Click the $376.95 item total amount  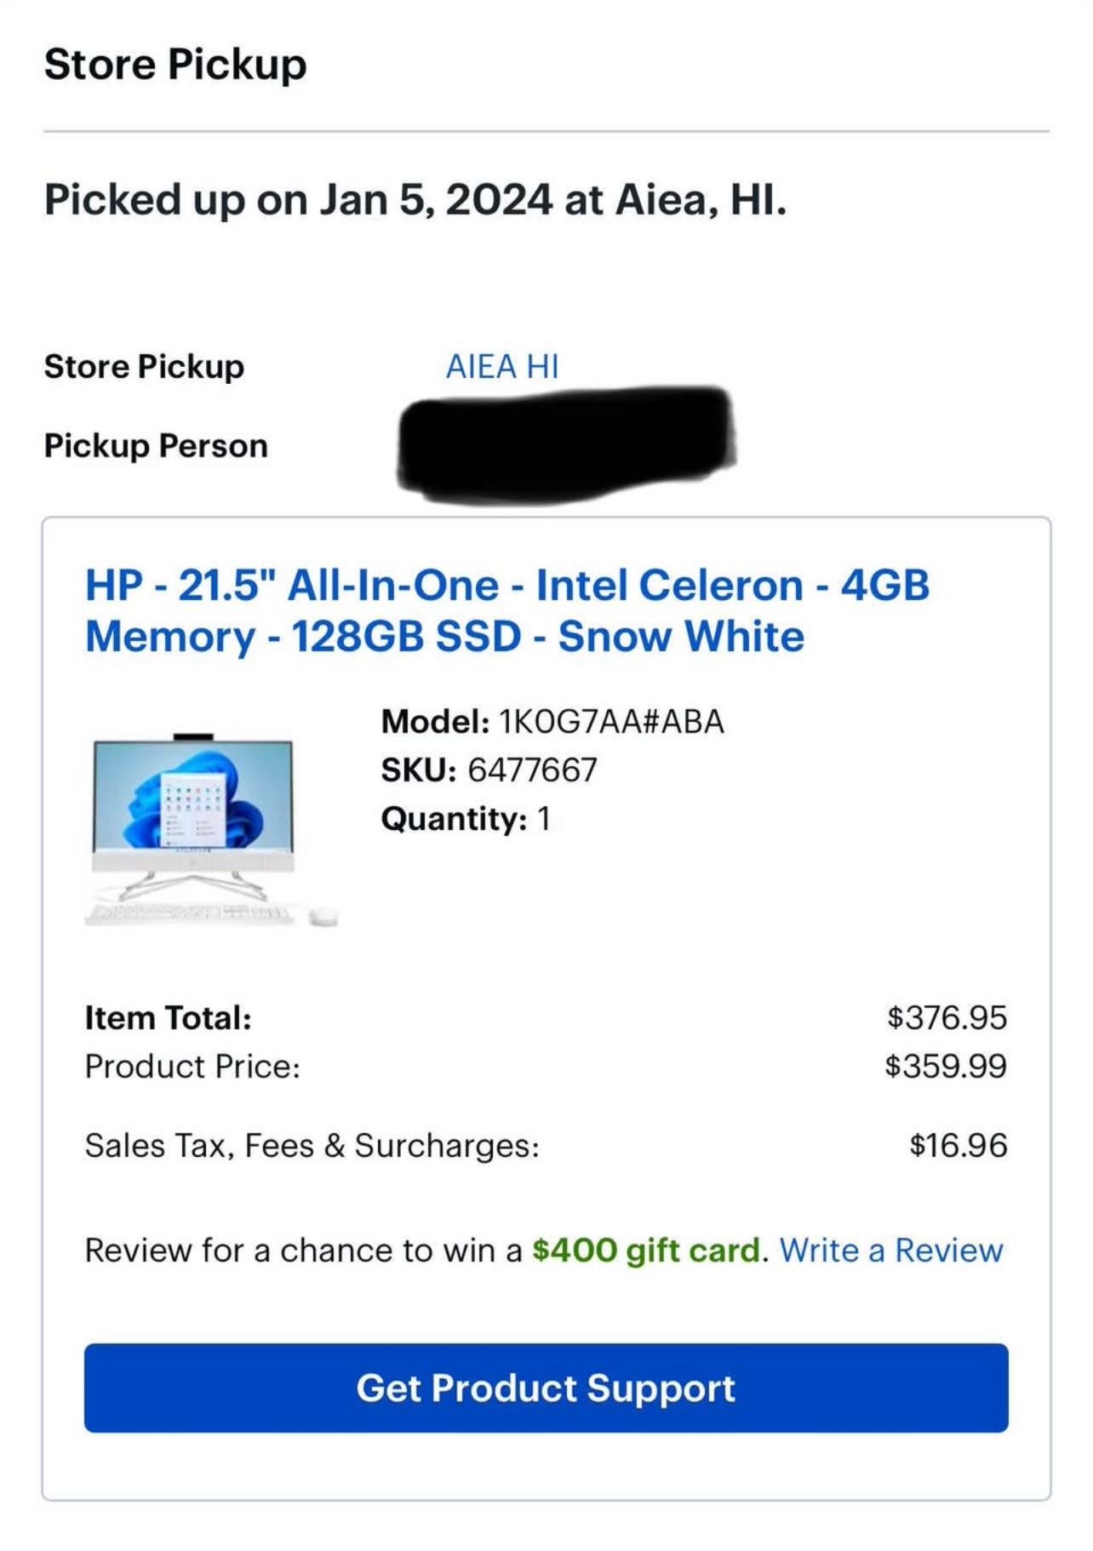[947, 1017]
